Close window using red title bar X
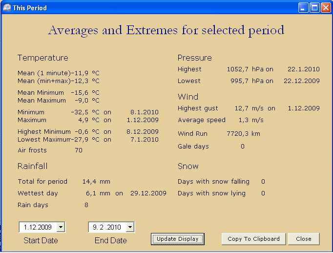This screenshot has height=253, width=333. (325, 8)
